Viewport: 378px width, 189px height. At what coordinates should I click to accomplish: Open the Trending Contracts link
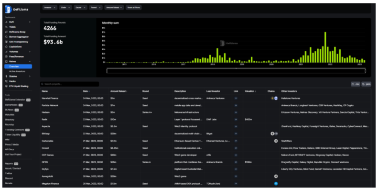(15, 130)
